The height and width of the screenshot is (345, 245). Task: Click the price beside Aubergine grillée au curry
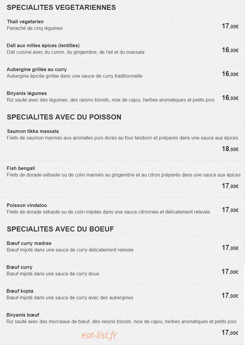point(230,74)
